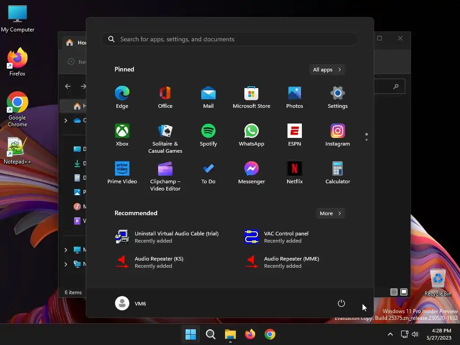Launch Prime Video

122,173
